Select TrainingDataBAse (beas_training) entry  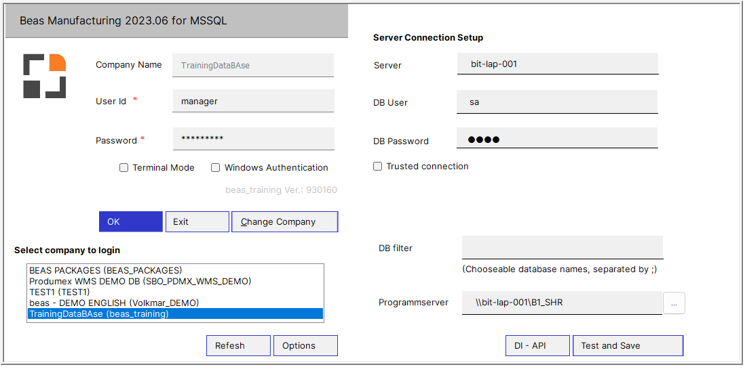pyautogui.click(x=98, y=313)
